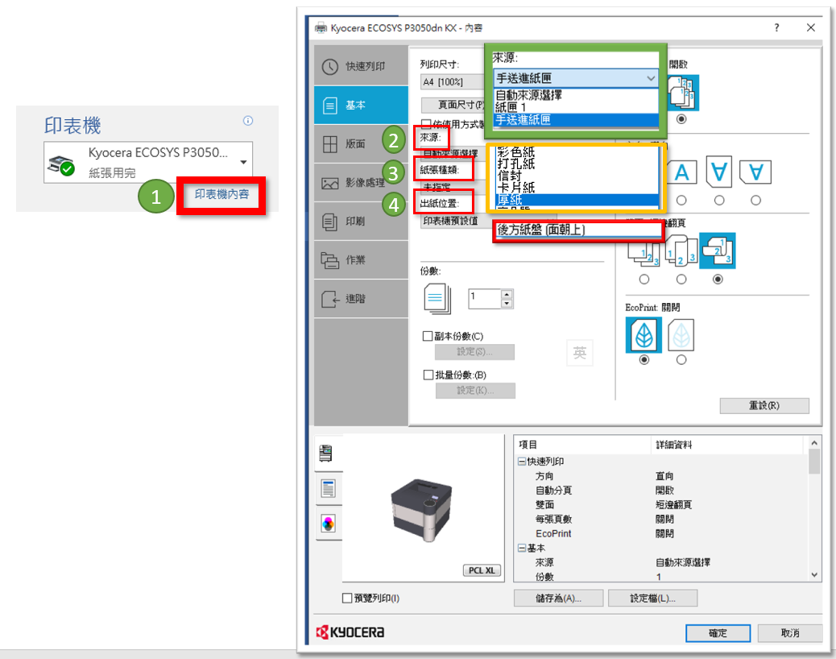Select the radio under the short-edge flip icon

(x=718, y=279)
